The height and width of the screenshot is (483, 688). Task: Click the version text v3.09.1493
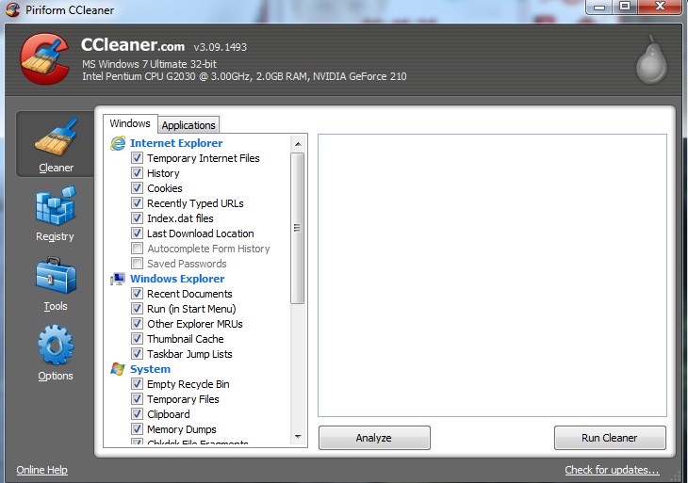[221, 47]
